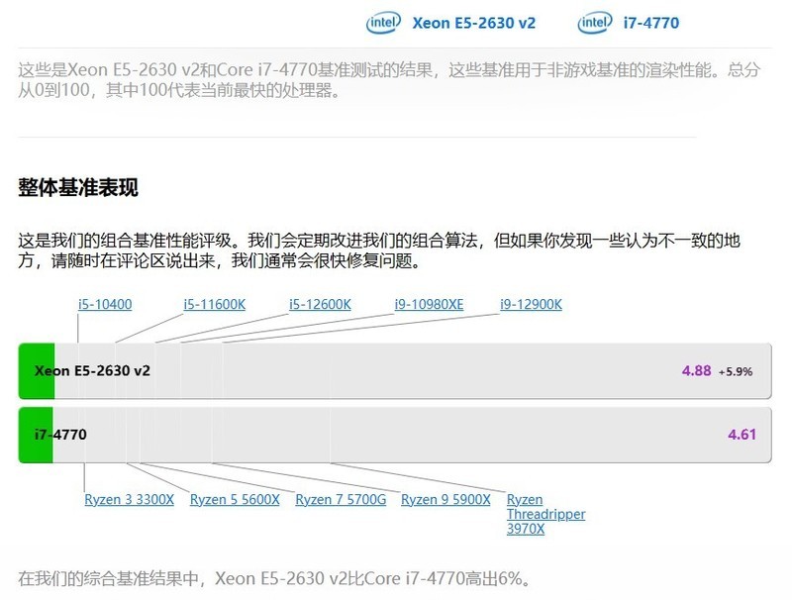The image size is (792, 600).
Task: Open the Ryzen Threadripper 3970X link
Action: [546, 514]
